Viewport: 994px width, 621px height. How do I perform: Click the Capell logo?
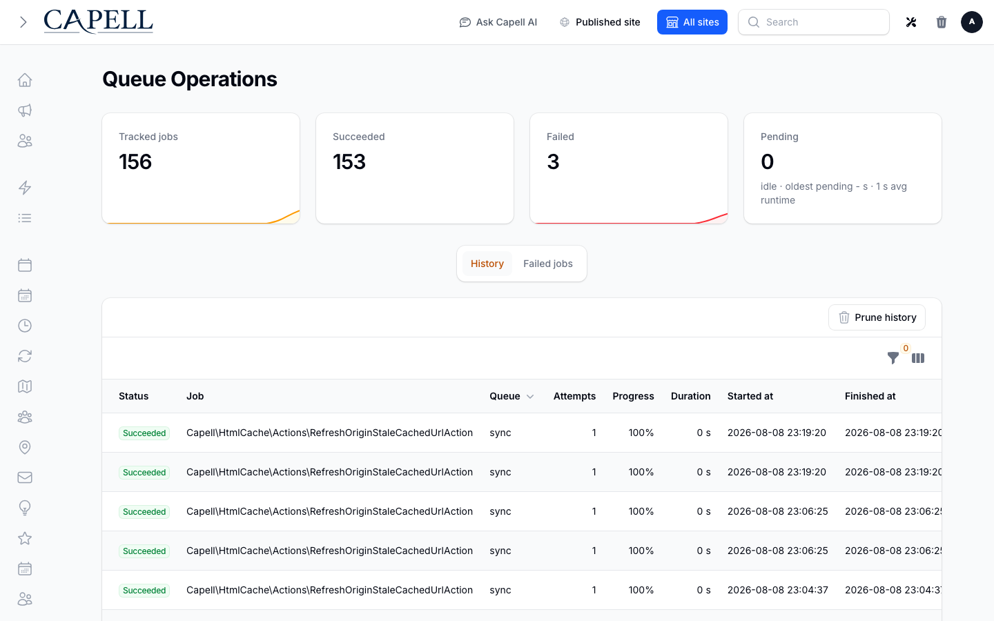click(x=99, y=22)
